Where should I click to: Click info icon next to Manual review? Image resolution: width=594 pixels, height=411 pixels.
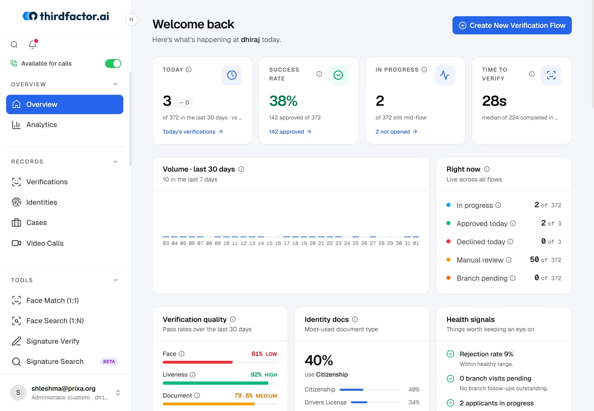509,260
